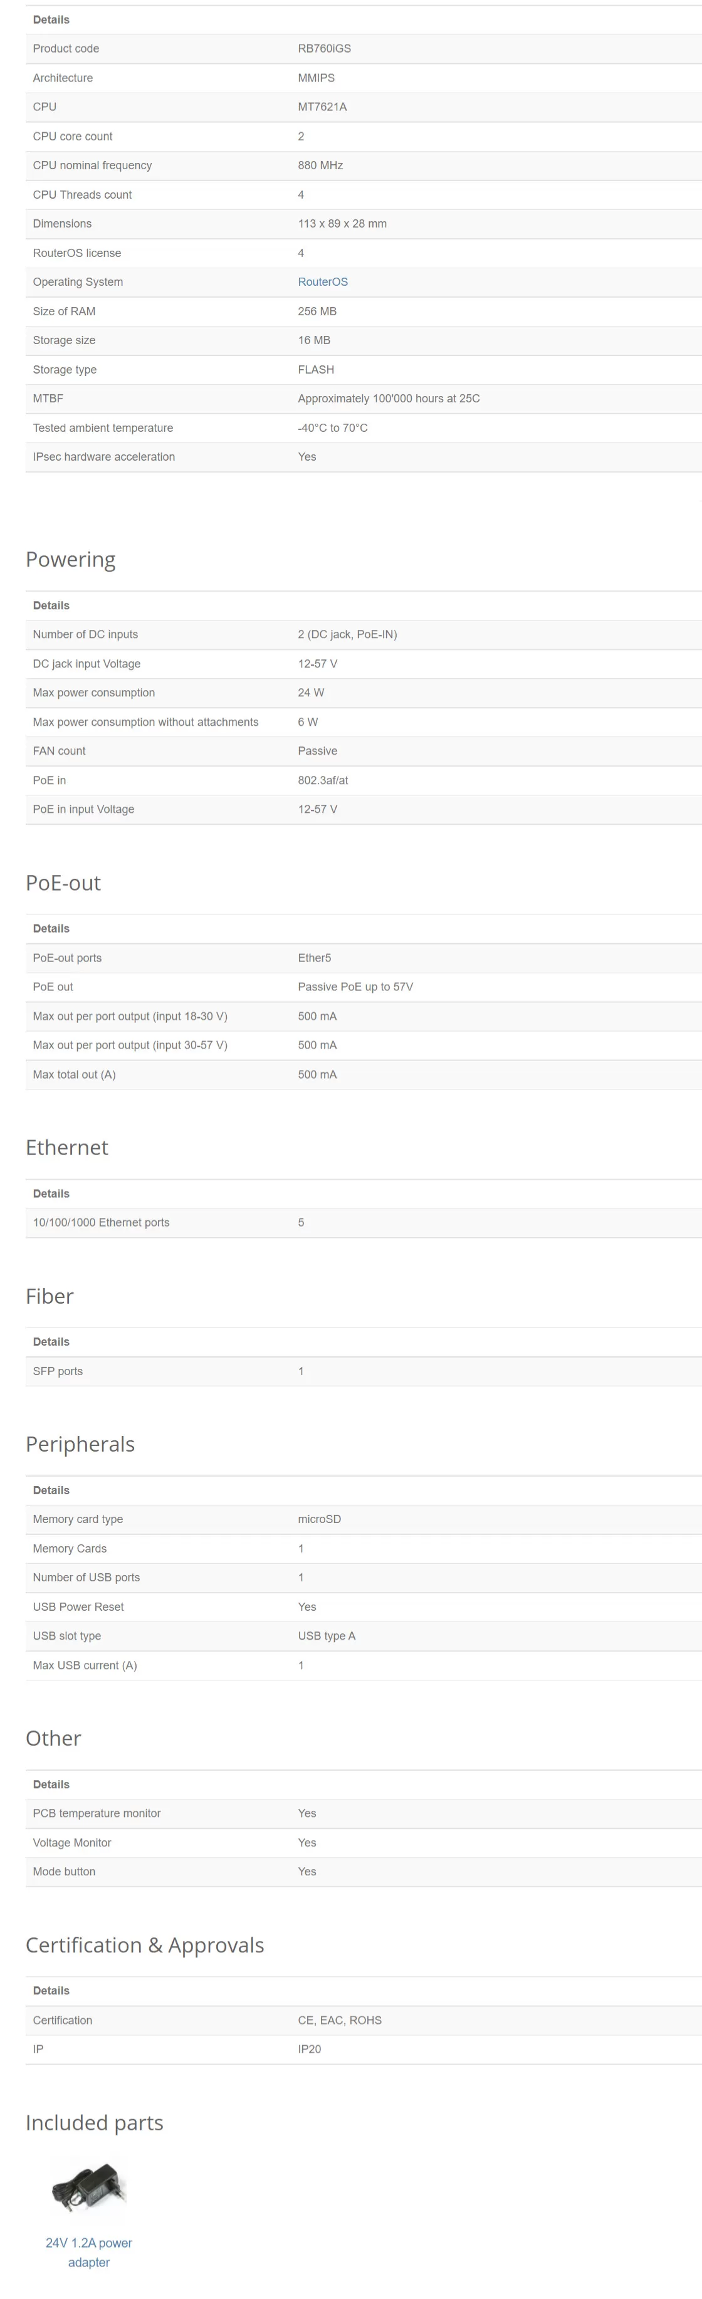Select the IP20 rating value
The width and height of the screenshot is (702, 2299).
point(308,2049)
